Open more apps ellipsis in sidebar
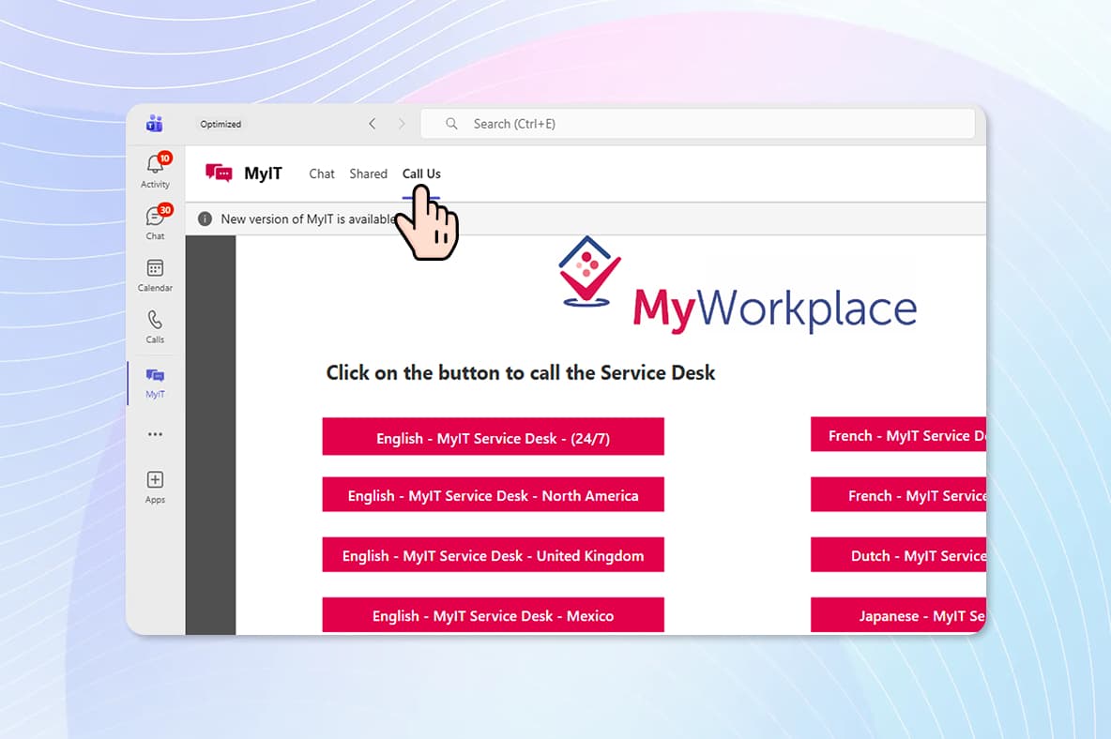1111x739 pixels. [155, 434]
